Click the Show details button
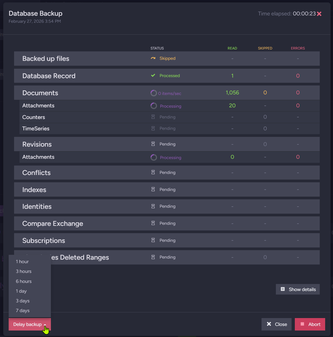Screen dimensions: 333x337 [x=298, y=289]
